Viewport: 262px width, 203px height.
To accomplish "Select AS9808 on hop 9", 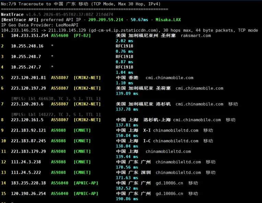I will point(58,130).
